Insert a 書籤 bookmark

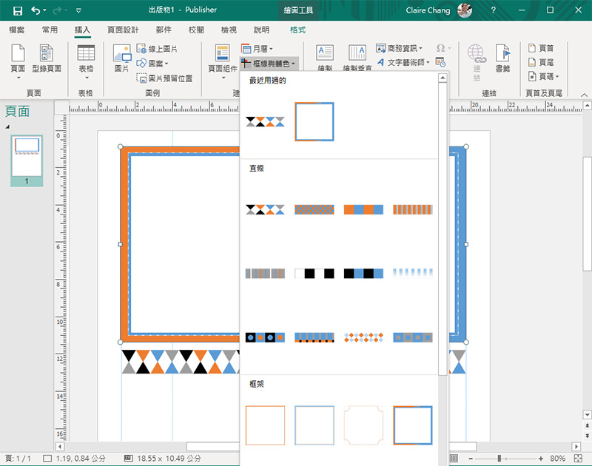(x=502, y=58)
